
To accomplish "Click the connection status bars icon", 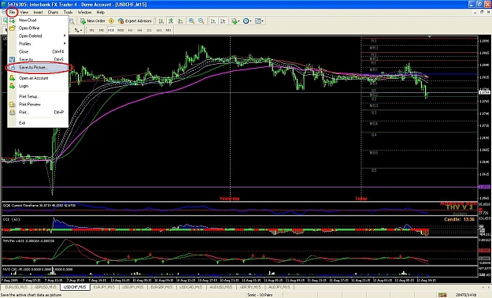I will point(442,295).
